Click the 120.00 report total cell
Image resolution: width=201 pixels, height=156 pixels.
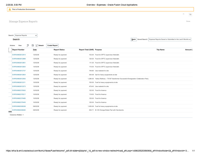coord(91,59)
